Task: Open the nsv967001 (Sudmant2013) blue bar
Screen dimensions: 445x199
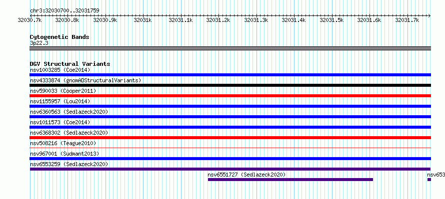Action: (230, 159)
